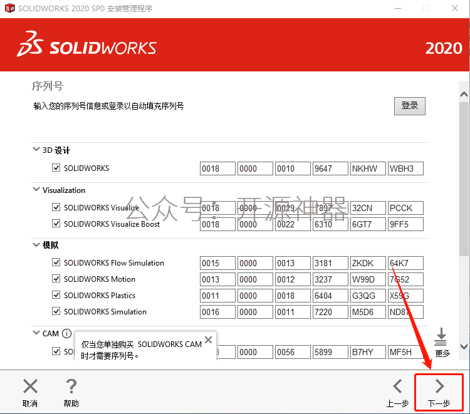The image size is (470, 414).
Task: Click the CAM info icon
Action: pos(66,333)
